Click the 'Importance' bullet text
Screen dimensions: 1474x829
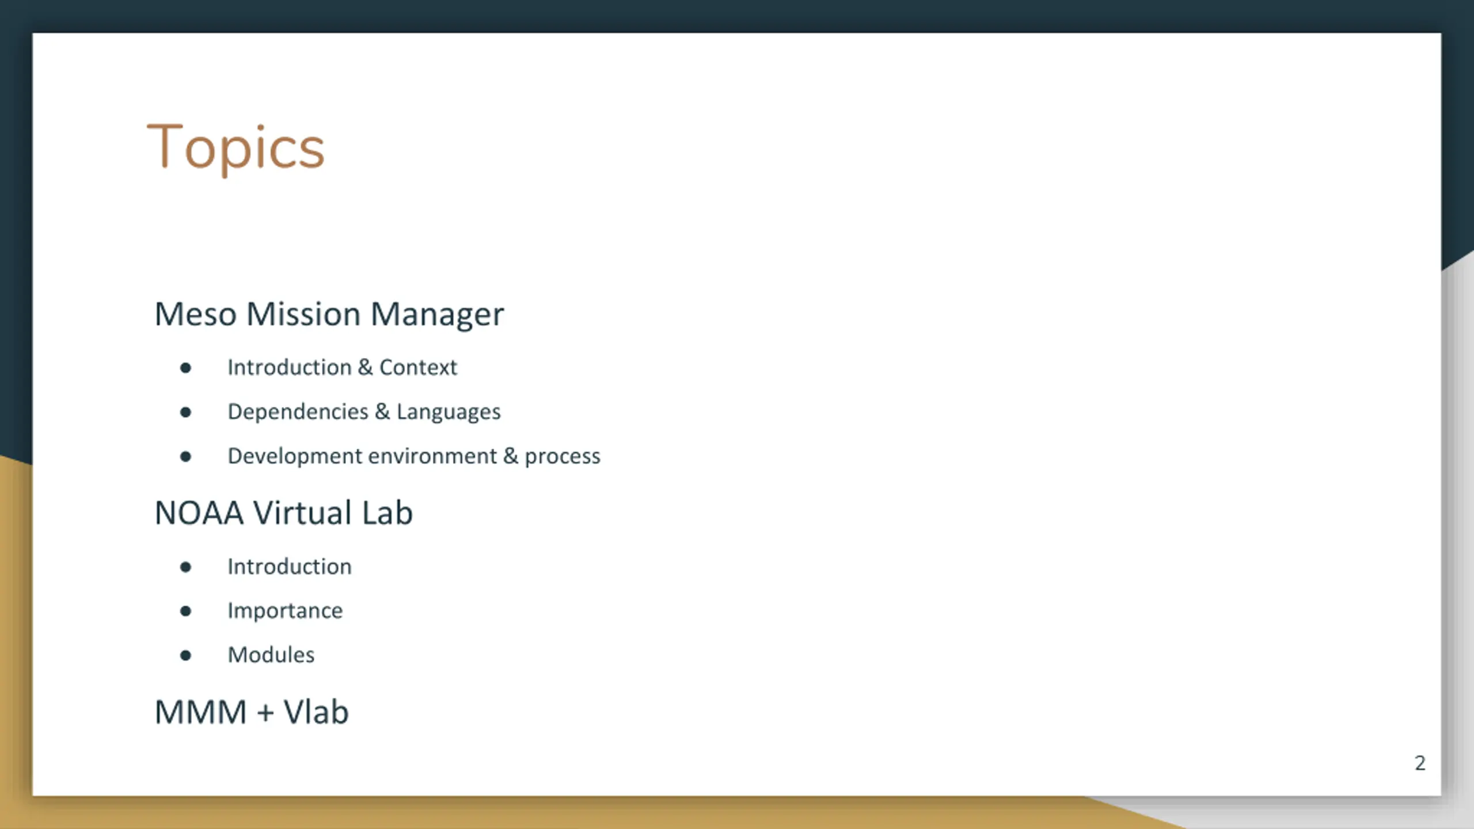[285, 611]
